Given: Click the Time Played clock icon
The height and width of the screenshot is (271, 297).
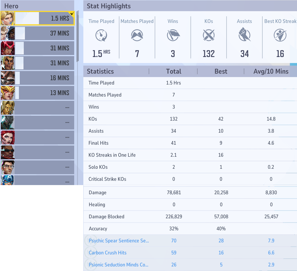Looking at the screenshot, I should click(x=101, y=35).
